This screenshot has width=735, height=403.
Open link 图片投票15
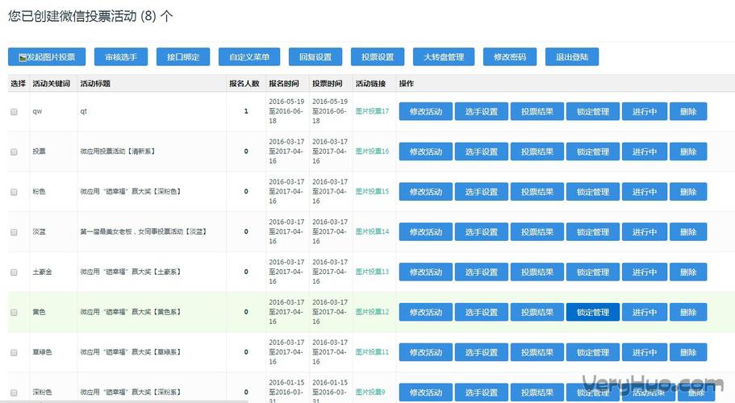pos(372,192)
